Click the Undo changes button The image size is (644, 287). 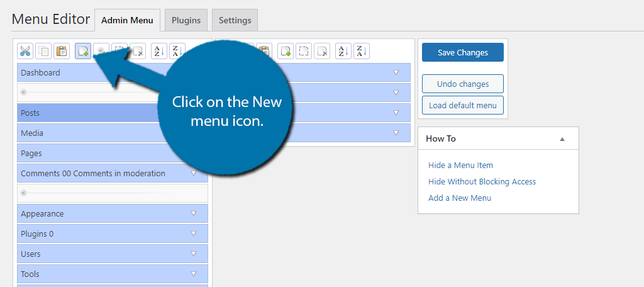[x=463, y=84]
